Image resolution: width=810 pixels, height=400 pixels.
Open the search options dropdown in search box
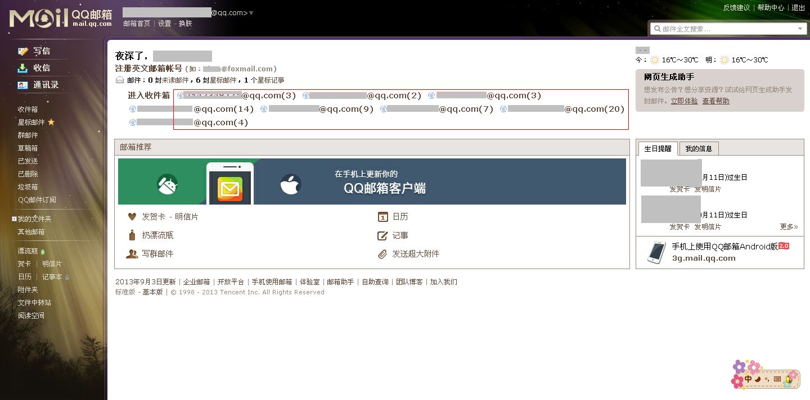[801, 28]
